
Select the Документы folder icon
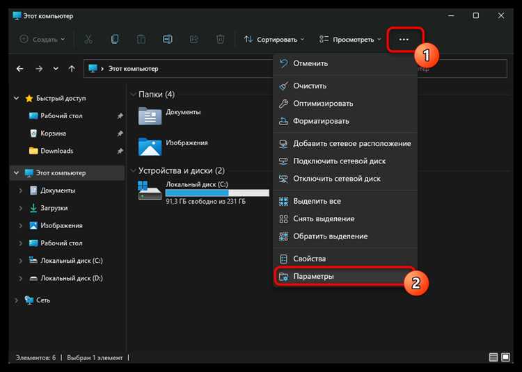click(x=150, y=115)
